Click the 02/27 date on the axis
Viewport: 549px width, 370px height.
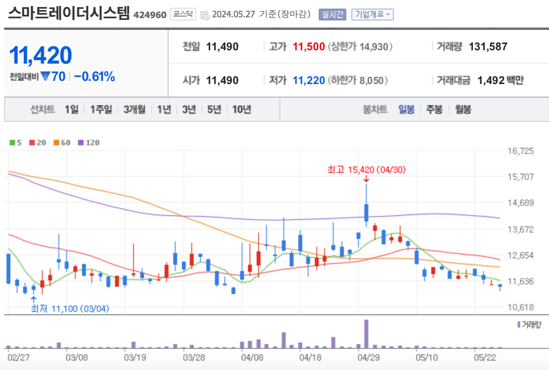pos(18,357)
